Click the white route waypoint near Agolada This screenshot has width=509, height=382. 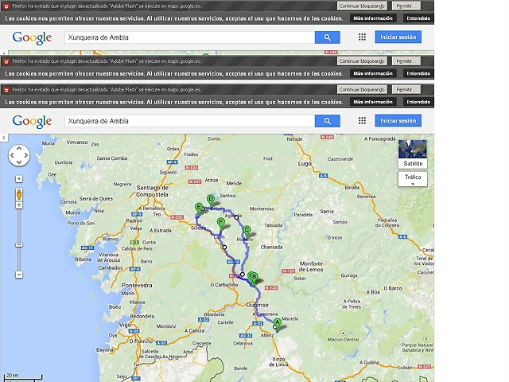click(x=236, y=217)
